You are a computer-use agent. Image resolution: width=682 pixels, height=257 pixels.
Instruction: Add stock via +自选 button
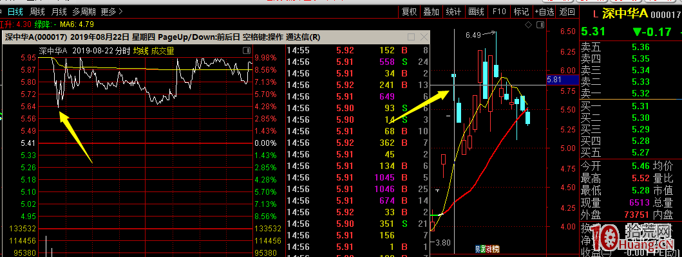[x=545, y=12]
